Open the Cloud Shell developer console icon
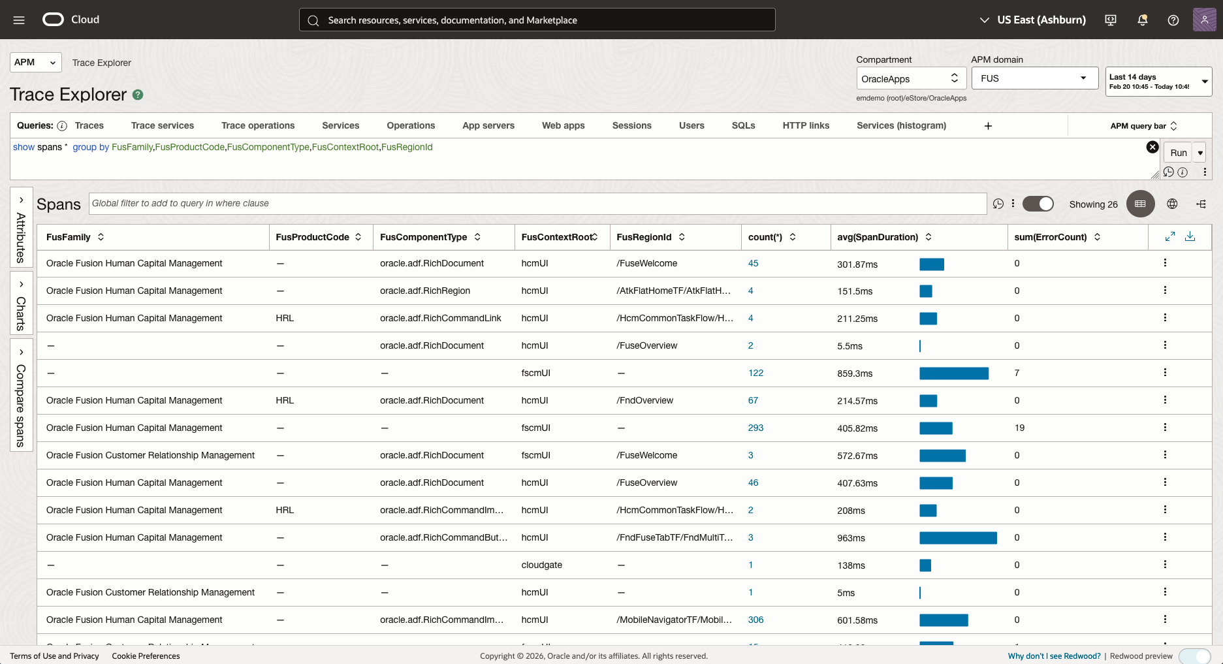Image resolution: width=1223 pixels, height=664 pixels. click(x=1110, y=20)
